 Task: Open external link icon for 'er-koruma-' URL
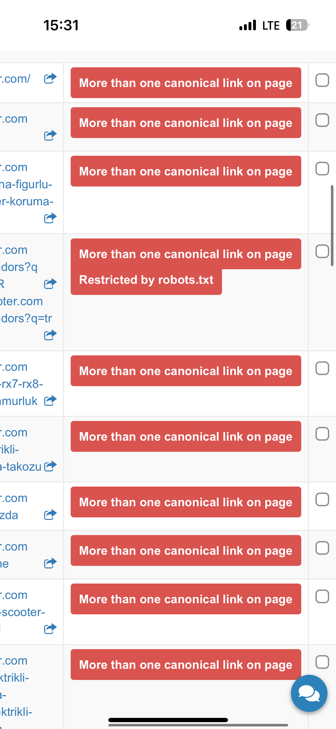[50, 218]
